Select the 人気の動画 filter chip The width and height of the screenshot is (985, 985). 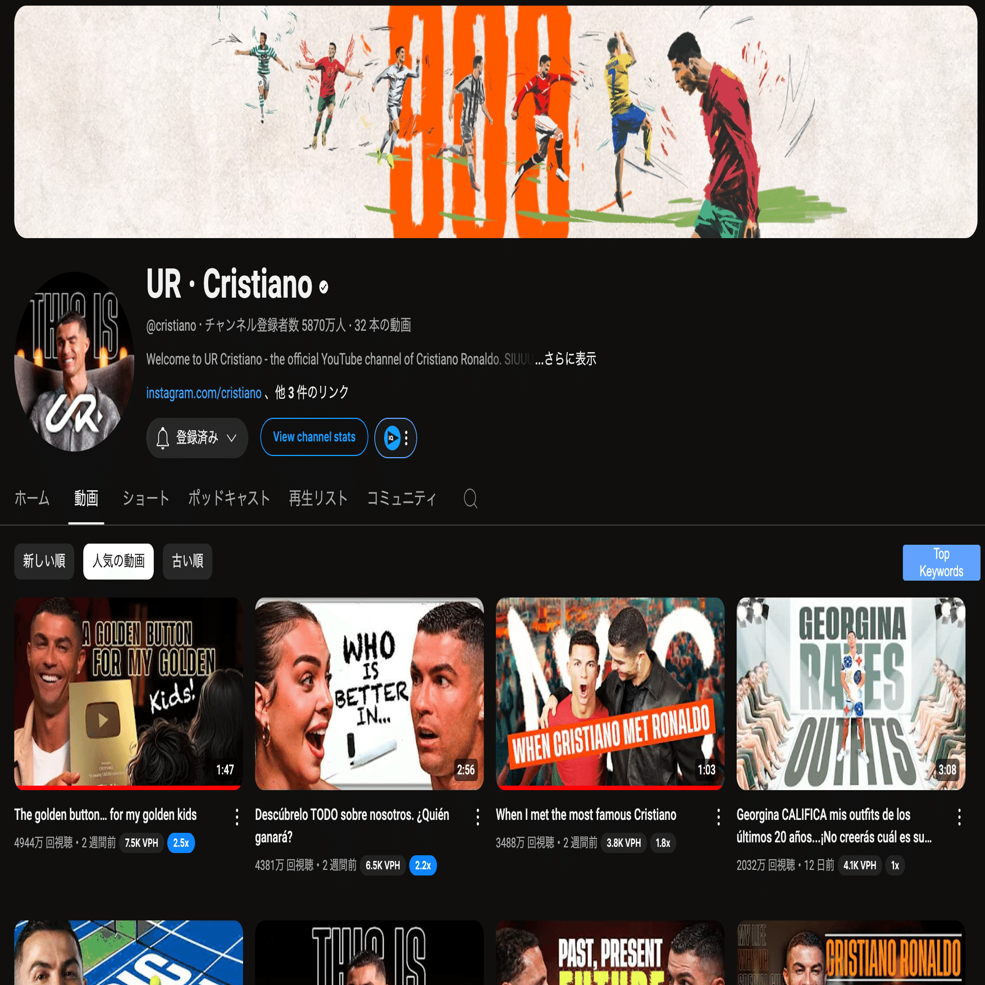[118, 561]
